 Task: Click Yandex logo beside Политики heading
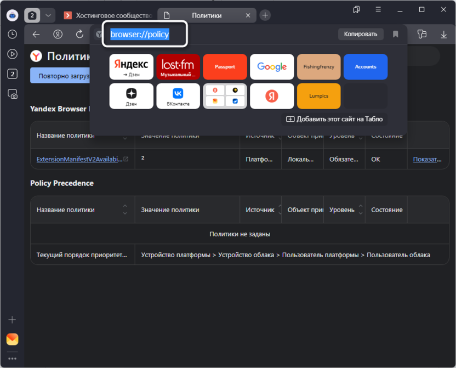(36, 56)
